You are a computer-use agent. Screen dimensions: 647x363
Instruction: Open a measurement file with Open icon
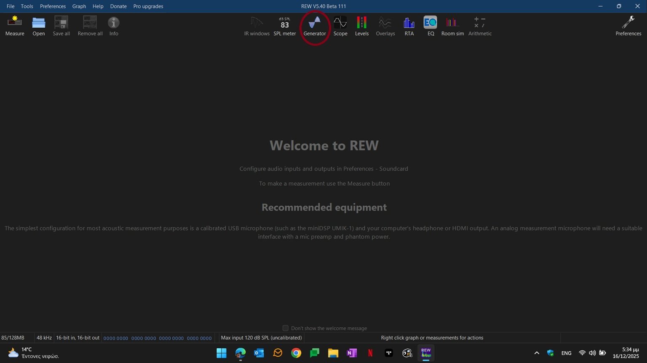click(38, 26)
